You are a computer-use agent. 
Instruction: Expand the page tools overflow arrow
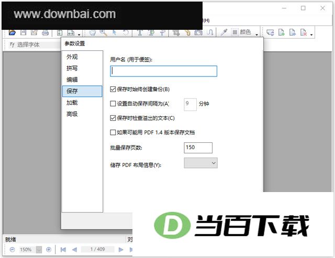pyautogui.click(x=311, y=35)
